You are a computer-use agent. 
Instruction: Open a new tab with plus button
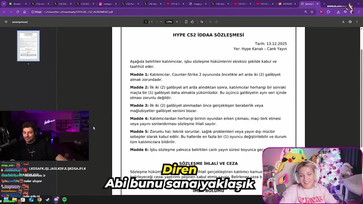324,4
